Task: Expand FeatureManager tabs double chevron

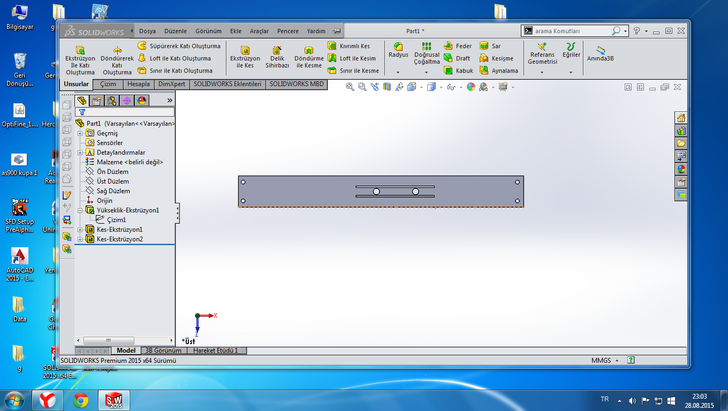Action: (170, 100)
